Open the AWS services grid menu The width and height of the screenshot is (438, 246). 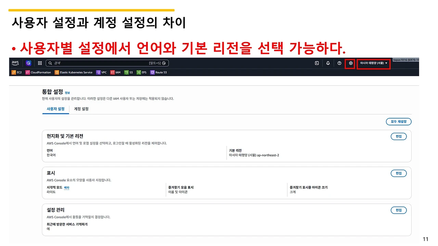point(40,63)
